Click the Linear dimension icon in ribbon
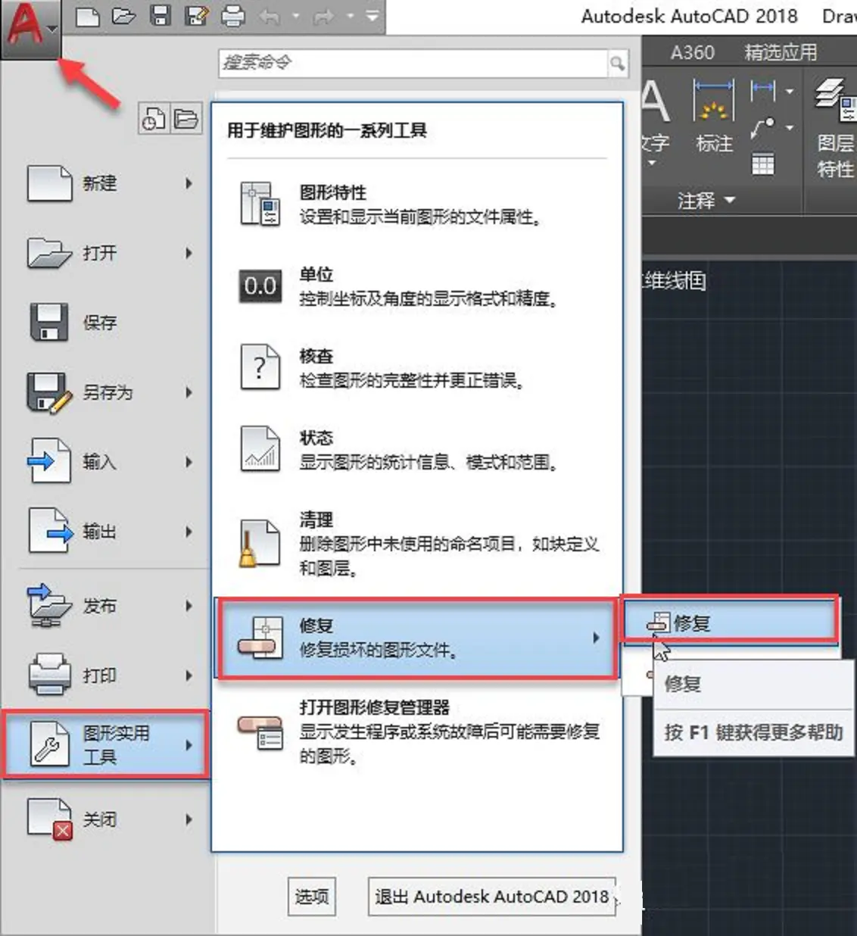857x936 pixels. click(762, 92)
